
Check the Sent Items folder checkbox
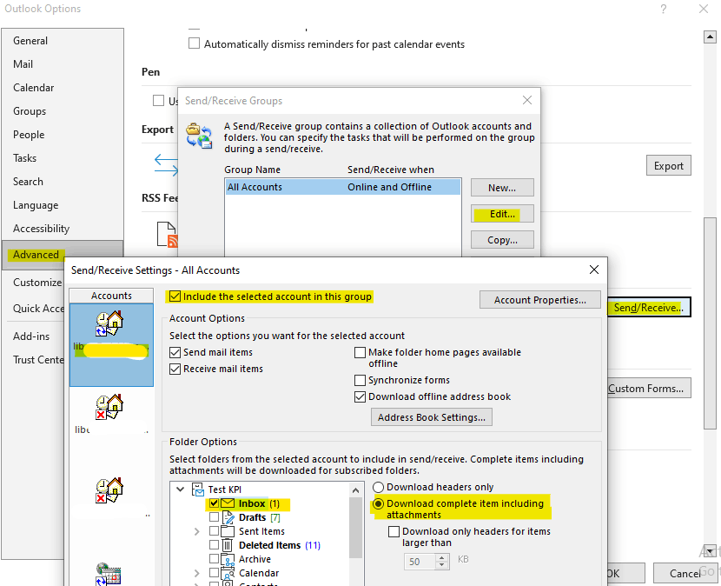pos(214,530)
